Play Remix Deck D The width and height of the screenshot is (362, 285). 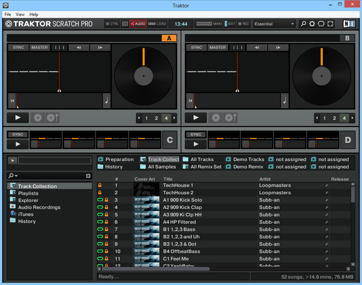196,144
